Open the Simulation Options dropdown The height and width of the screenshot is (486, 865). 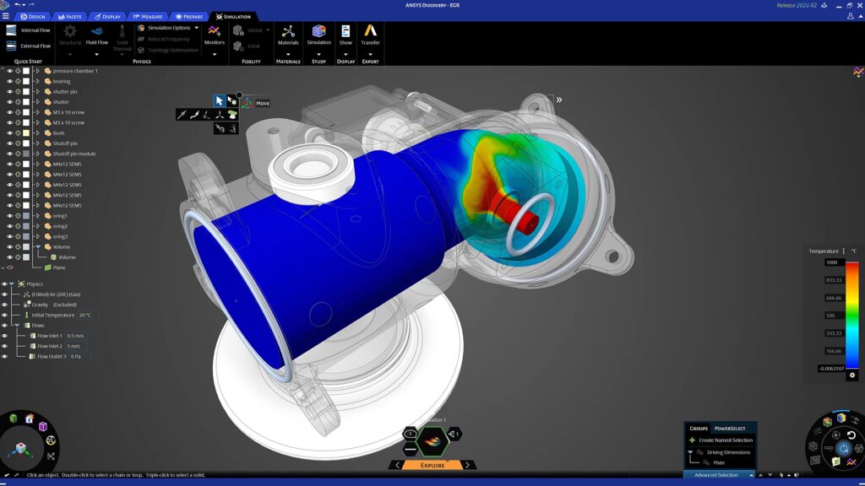[x=196, y=26]
